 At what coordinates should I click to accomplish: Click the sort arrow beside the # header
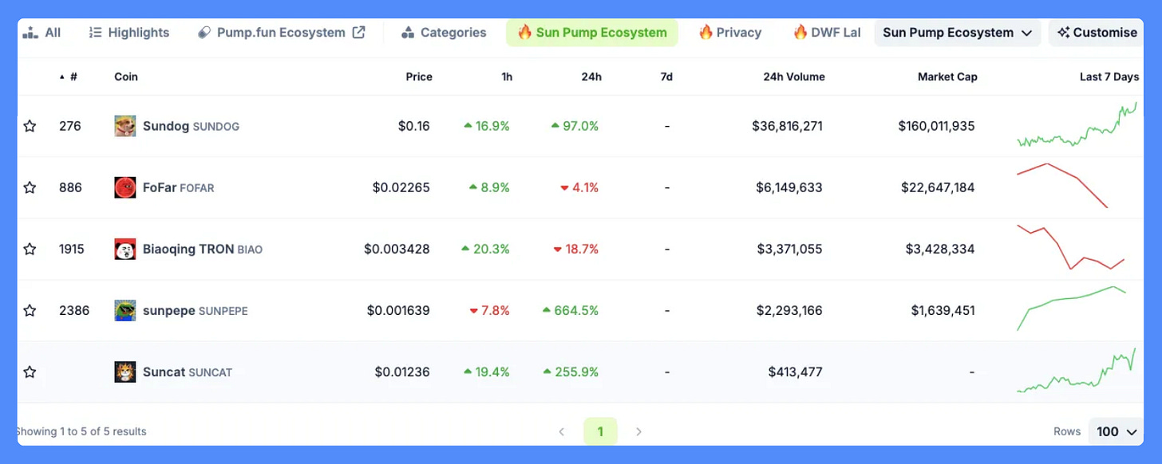point(62,77)
